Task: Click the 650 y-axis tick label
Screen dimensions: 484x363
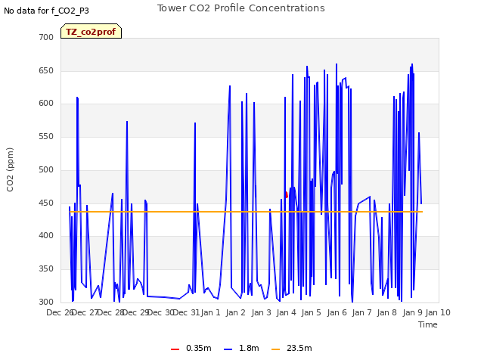Action: [x=46, y=70]
